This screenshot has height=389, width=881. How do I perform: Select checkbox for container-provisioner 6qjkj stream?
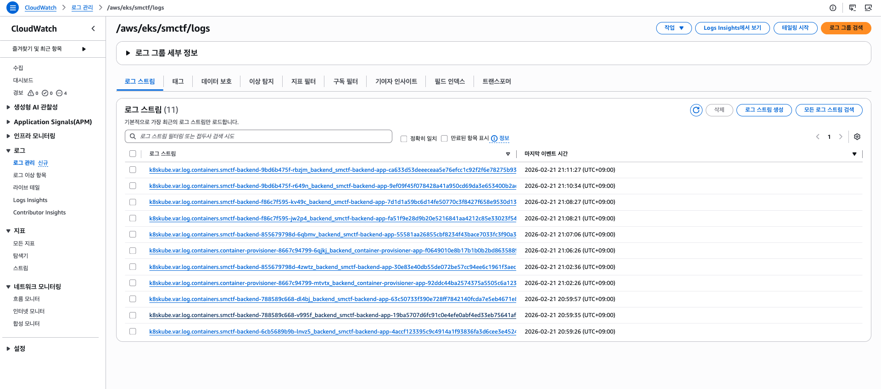click(133, 251)
